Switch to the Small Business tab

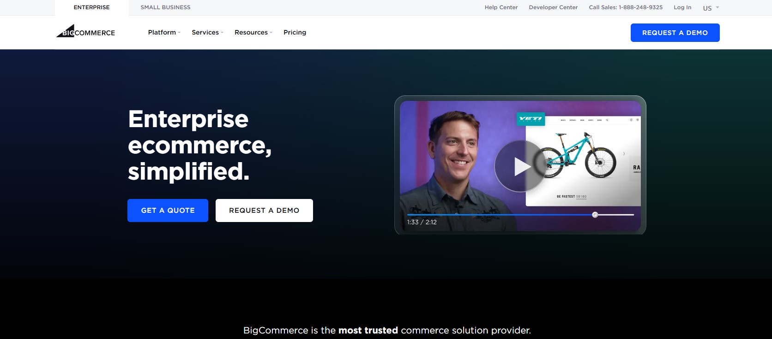tap(165, 7)
